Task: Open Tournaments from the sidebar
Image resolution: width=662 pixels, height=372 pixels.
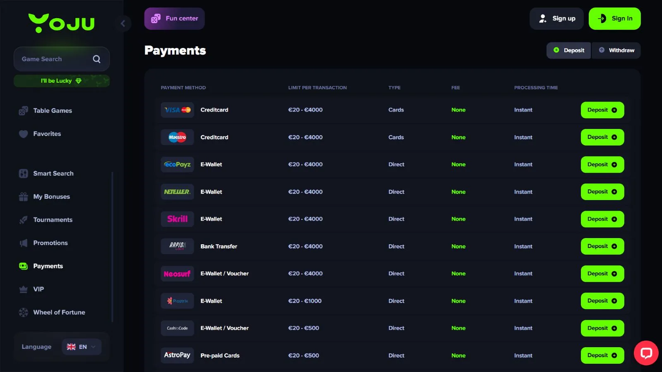Action: [x=53, y=220]
